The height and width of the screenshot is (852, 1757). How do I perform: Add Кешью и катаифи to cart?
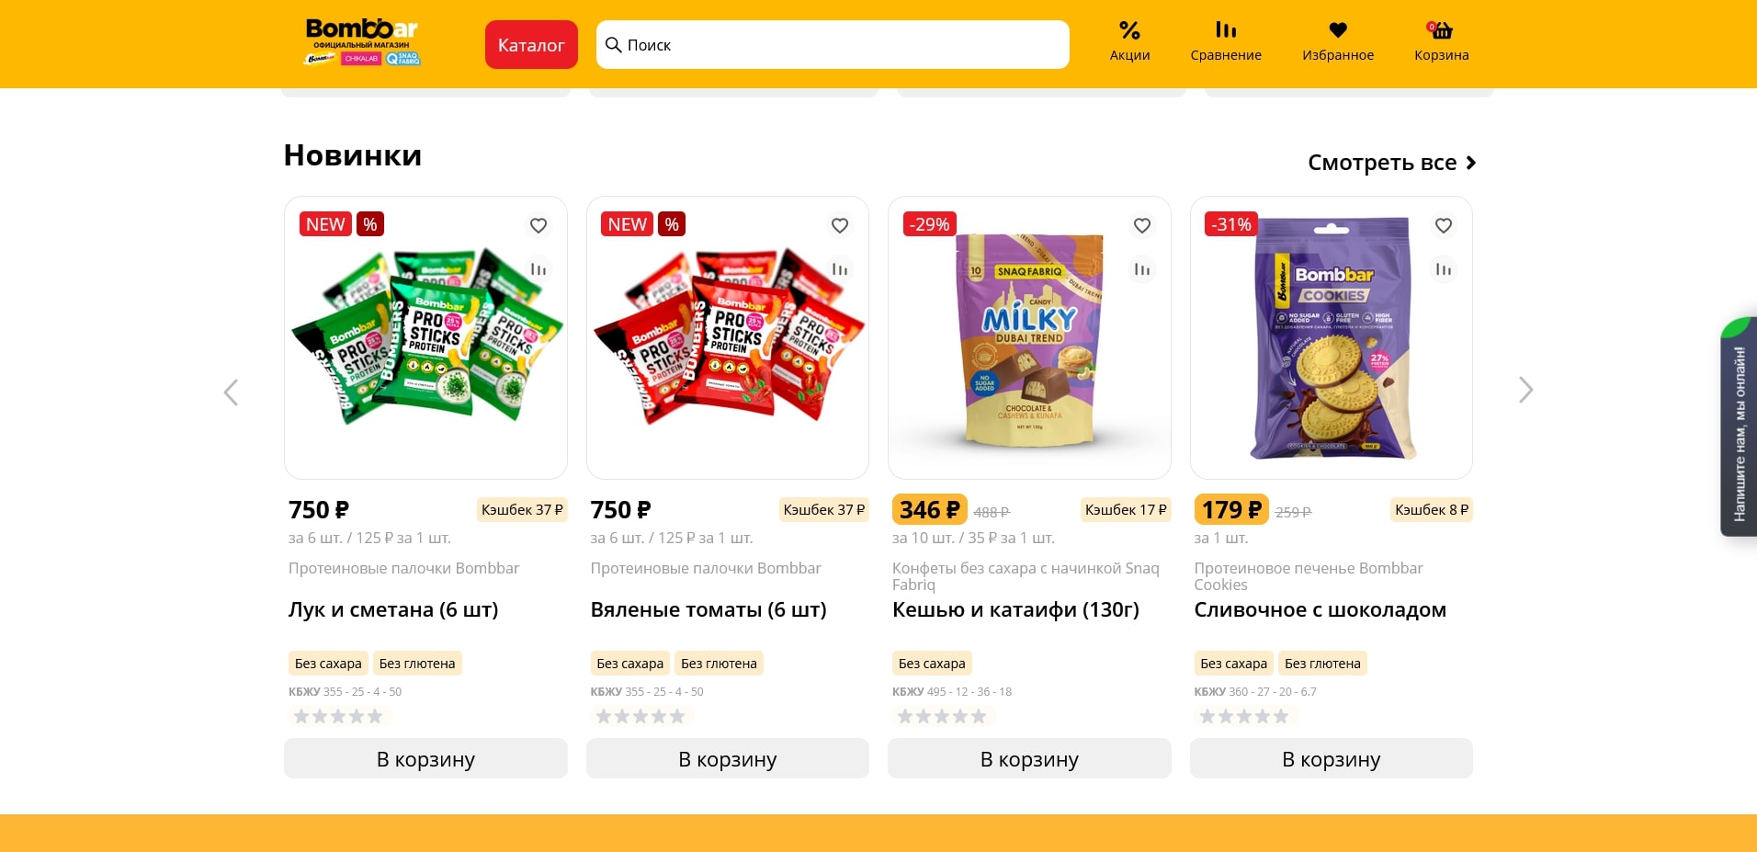(x=1029, y=759)
